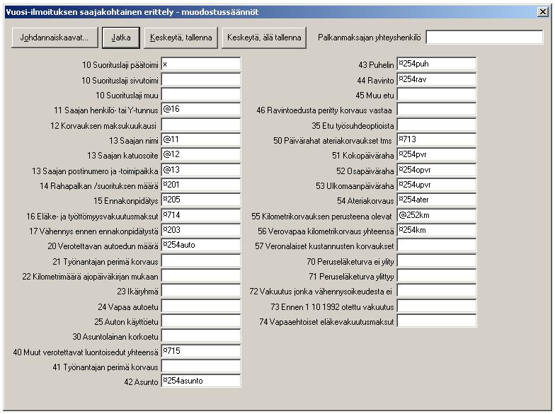Select 35 Etu työsuhdeoptioista field

tap(437, 125)
